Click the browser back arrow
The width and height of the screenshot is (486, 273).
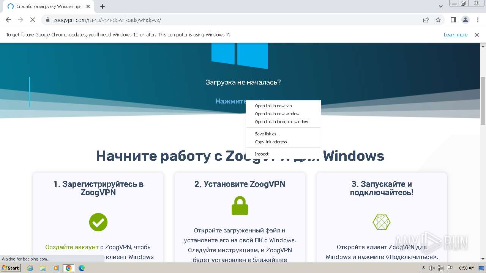point(8,20)
